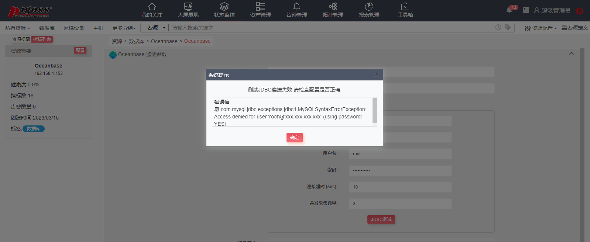Switch to 指标列表 tab
The height and width of the screenshot is (242, 590).
42,39
